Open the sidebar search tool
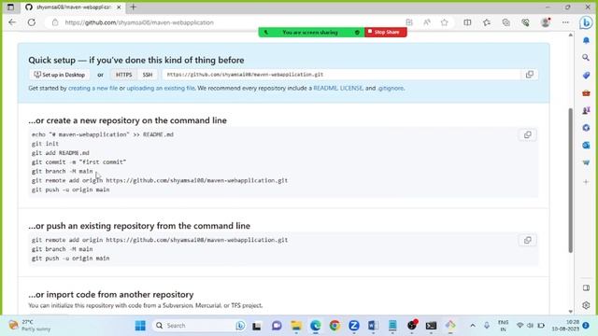 pos(586,58)
